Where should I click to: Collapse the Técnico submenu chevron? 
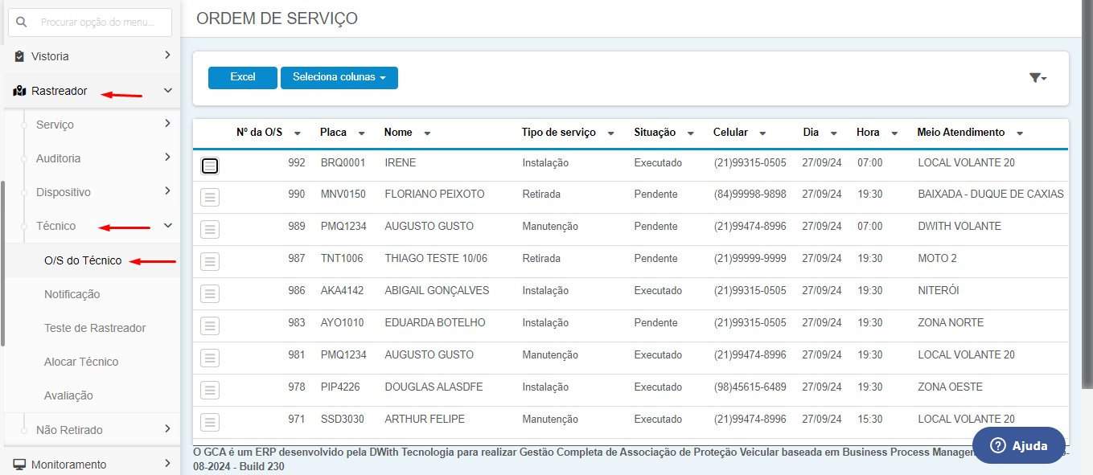point(167,226)
